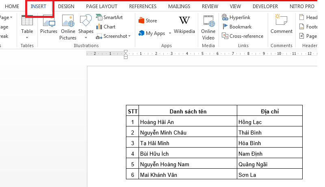Click the cell 'Nguyễn Hoàng Nam'

click(x=188, y=163)
